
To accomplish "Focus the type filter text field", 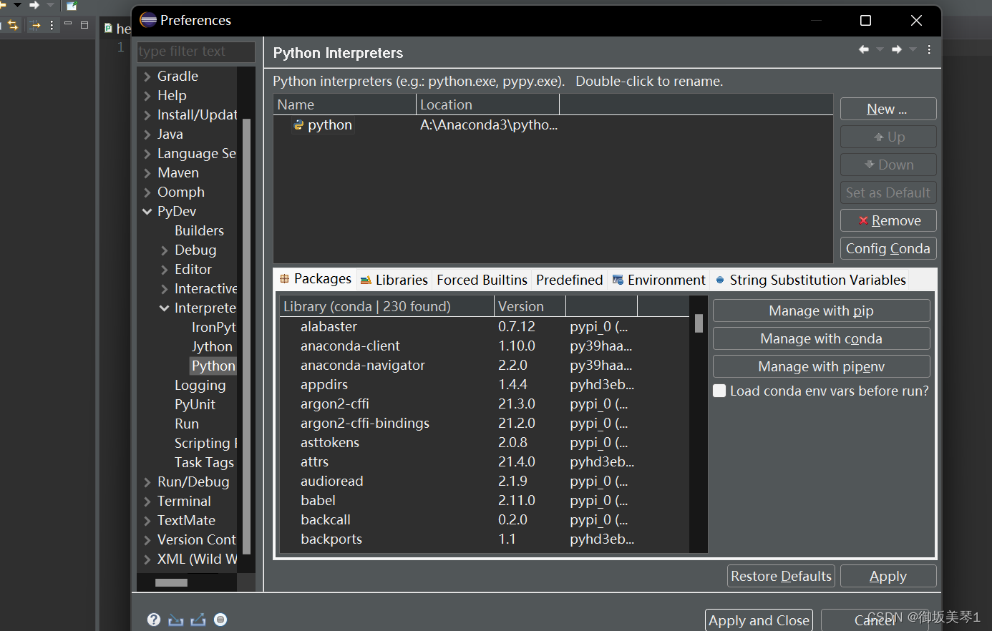I will pos(196,52).
